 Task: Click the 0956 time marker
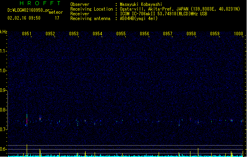tap(145, 34)
